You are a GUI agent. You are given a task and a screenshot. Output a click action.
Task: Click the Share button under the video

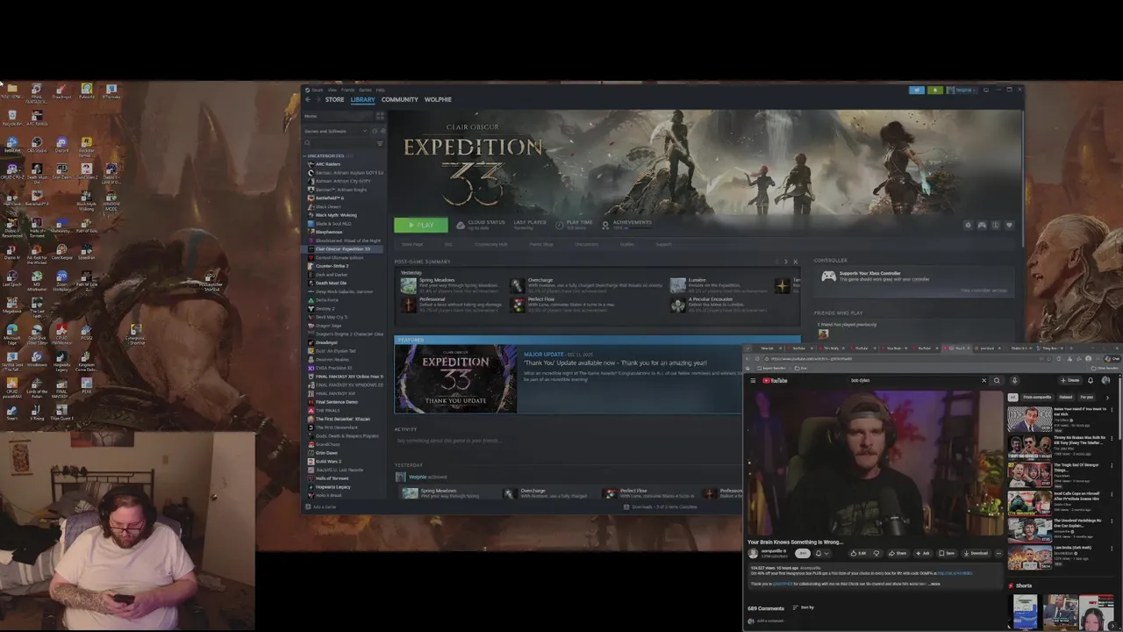pyautogui.click(x=897, y=553)
